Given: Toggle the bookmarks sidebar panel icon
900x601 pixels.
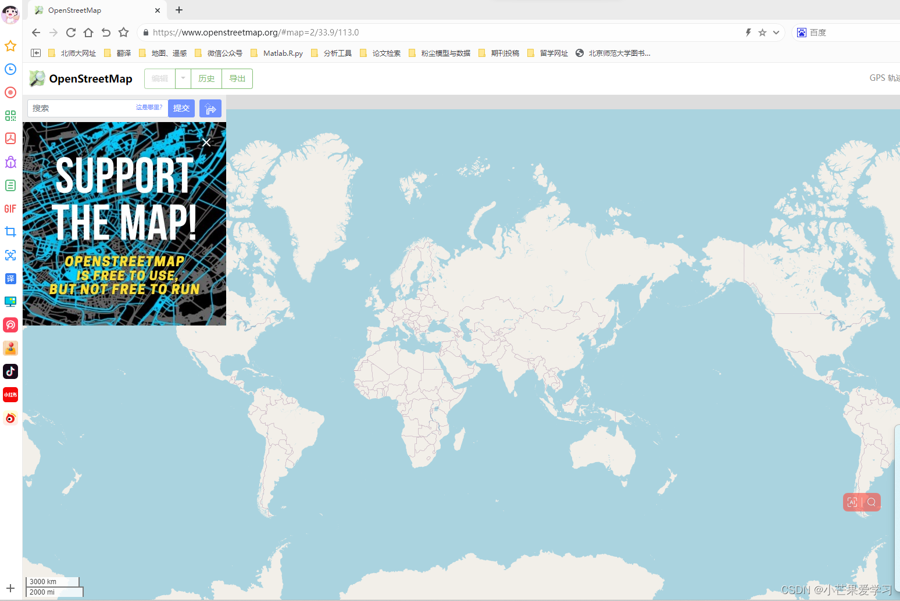Looking at the screenshot, I should tap(35, 53).
